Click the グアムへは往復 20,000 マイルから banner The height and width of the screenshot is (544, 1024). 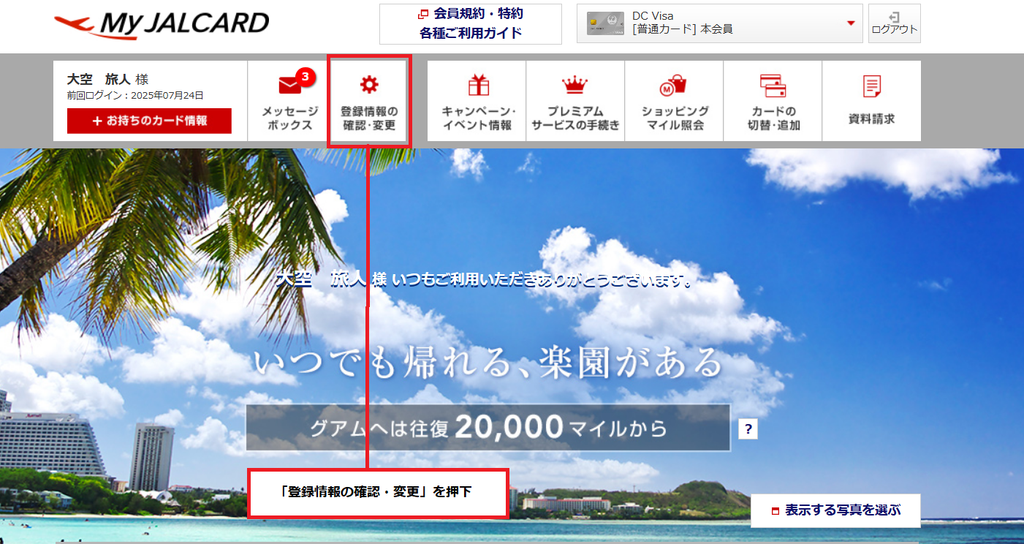(488, 428)
